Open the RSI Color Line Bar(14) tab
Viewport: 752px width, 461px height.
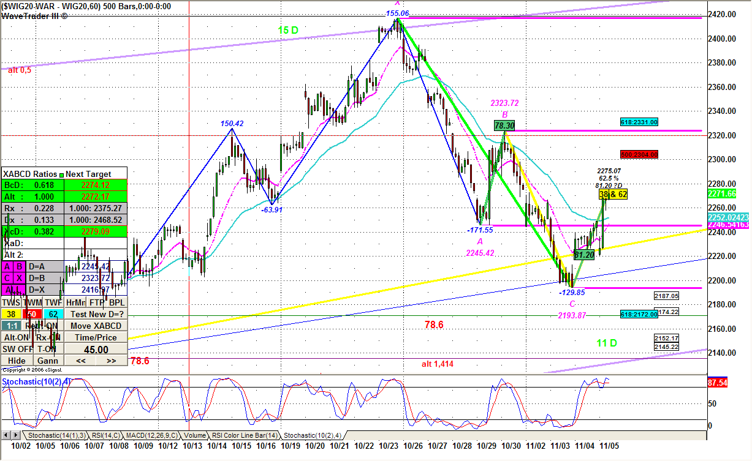click(x=245, y=435)
